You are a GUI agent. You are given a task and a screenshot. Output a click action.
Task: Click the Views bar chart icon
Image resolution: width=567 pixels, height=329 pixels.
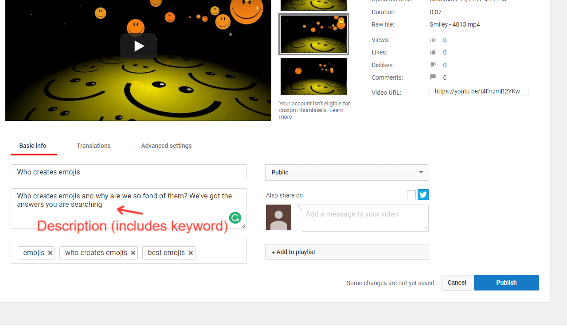pos(433,40)
